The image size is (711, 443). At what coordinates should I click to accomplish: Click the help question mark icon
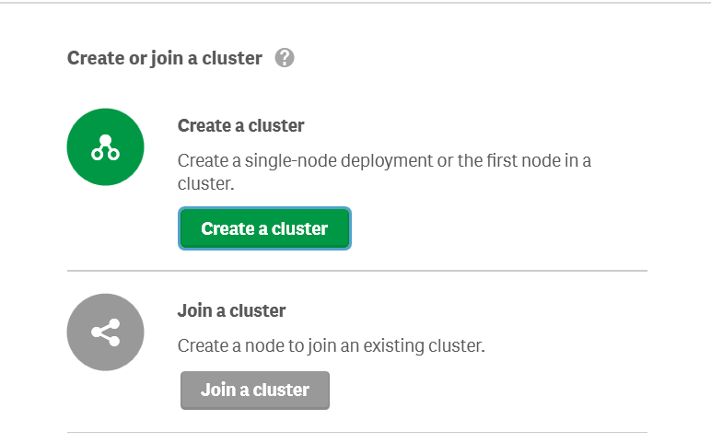click(285, 58)
